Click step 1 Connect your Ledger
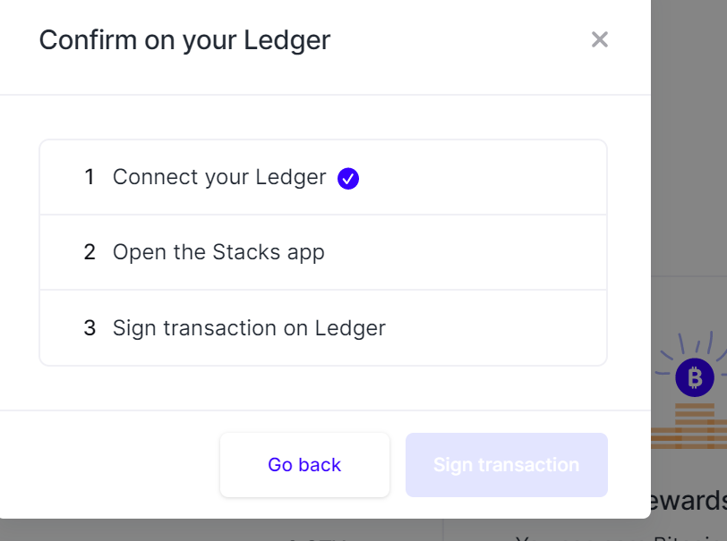 pyautogui.click(x=218, y=177)
